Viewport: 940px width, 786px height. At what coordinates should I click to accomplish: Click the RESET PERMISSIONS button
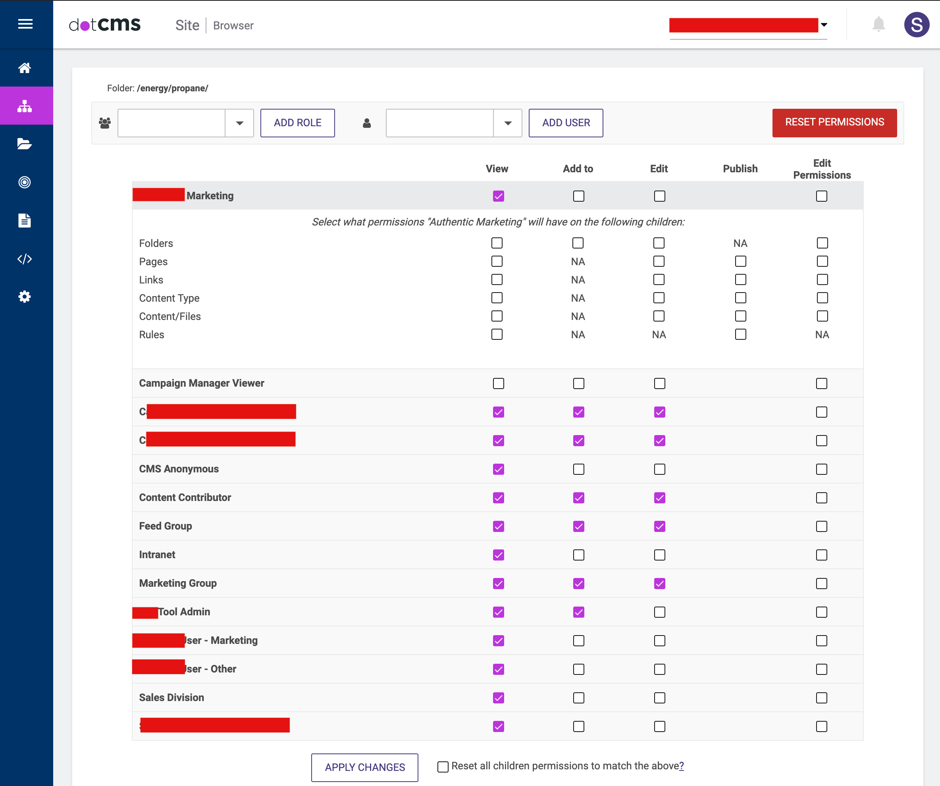click(834, 123)
